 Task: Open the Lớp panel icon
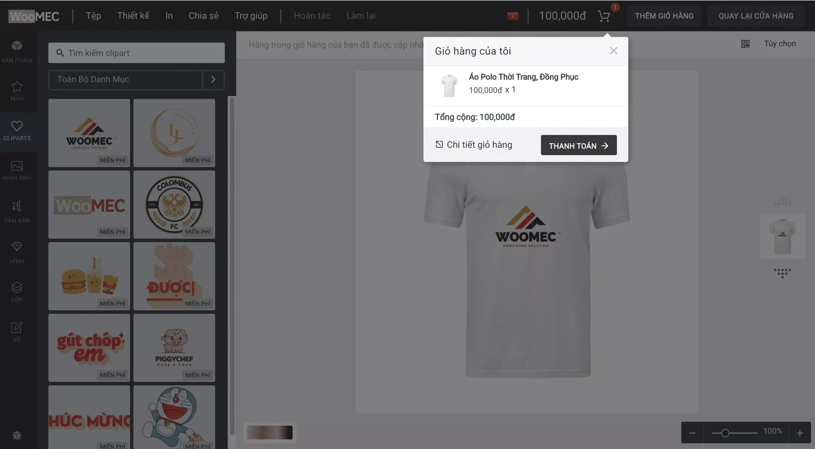coord(17,287)
